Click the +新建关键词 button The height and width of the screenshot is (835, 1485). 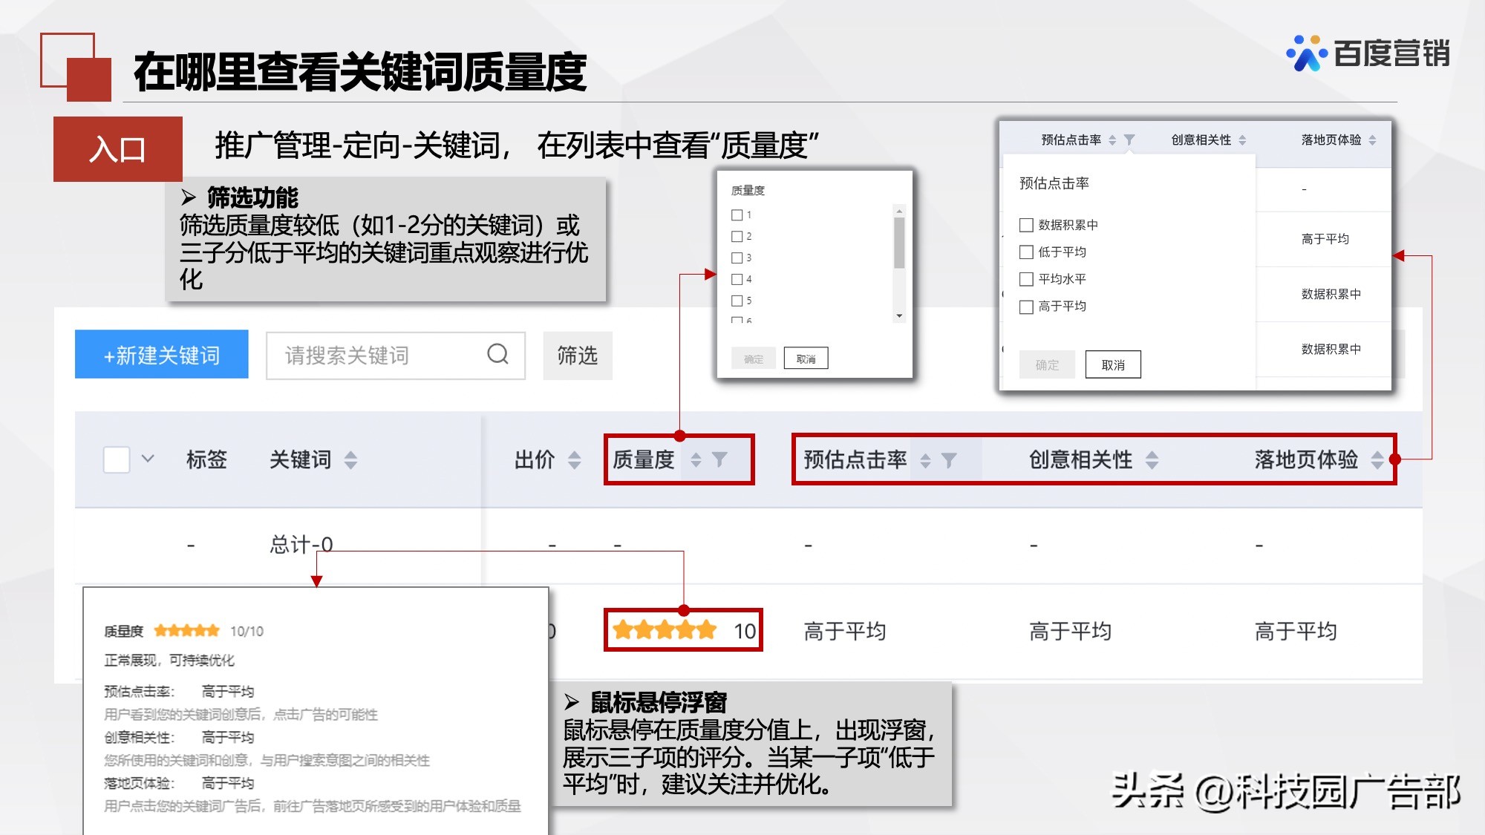point(160,355)
